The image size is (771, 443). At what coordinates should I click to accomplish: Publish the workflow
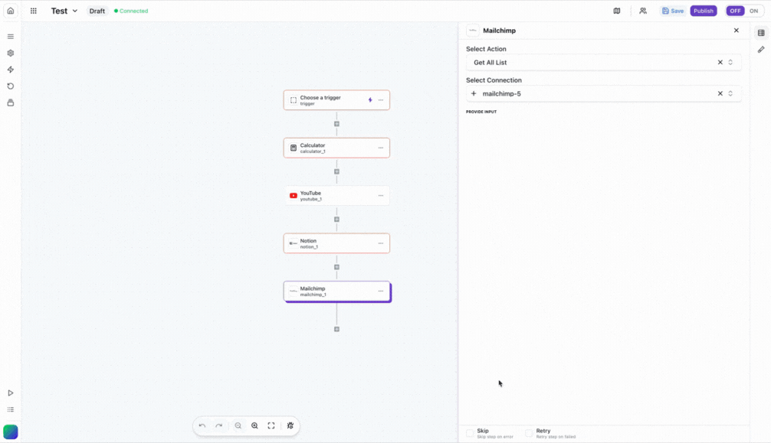point(704,11)
